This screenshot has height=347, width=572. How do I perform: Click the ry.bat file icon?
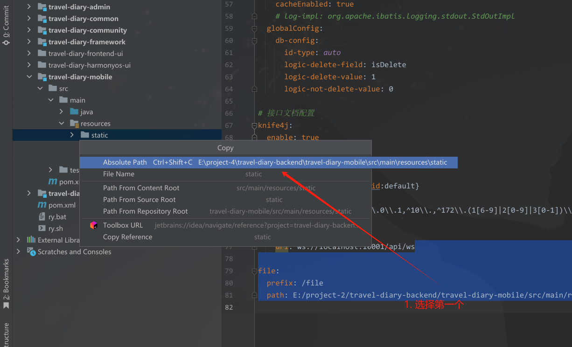(x=42, y=217)
